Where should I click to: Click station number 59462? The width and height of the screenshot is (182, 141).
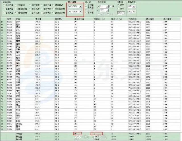click(x=10, y=47)
